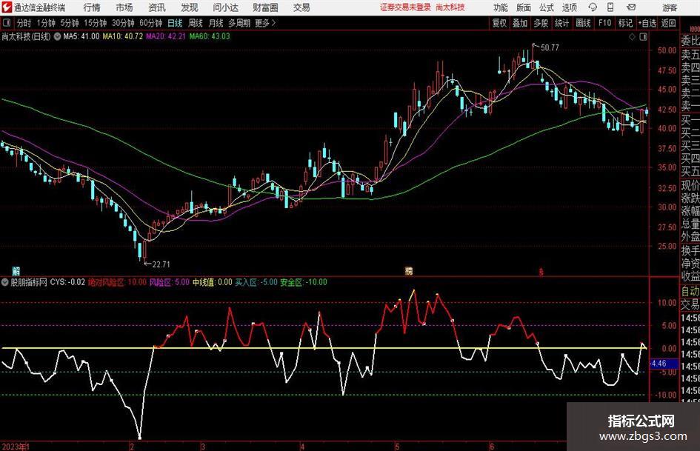Click the 绝对风险区: 10.00 label
The width and height of the screenshot is (700, 451).
pos(117,282)
